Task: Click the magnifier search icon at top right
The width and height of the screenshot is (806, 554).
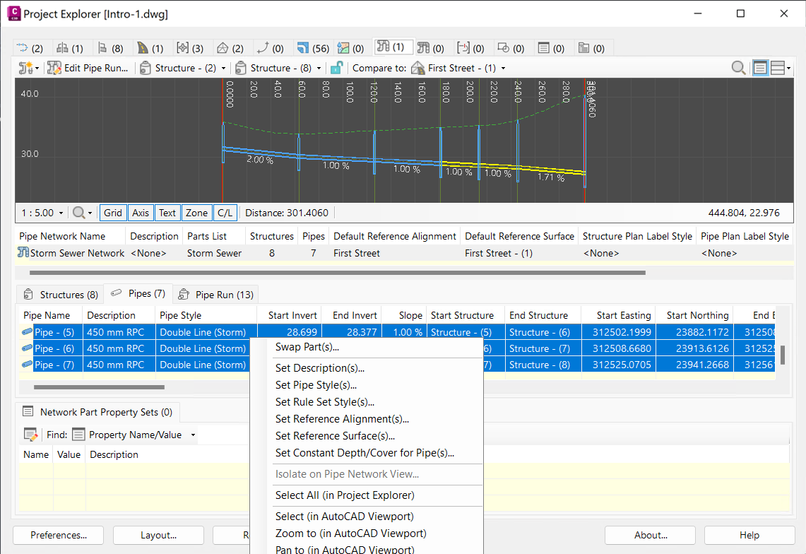Action: tap(738, 68)
